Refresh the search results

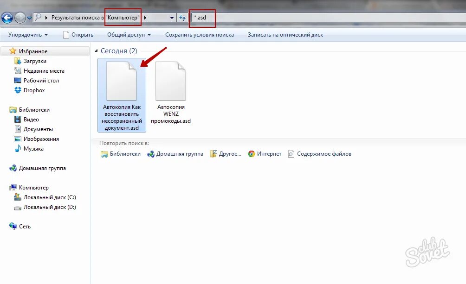182,18
